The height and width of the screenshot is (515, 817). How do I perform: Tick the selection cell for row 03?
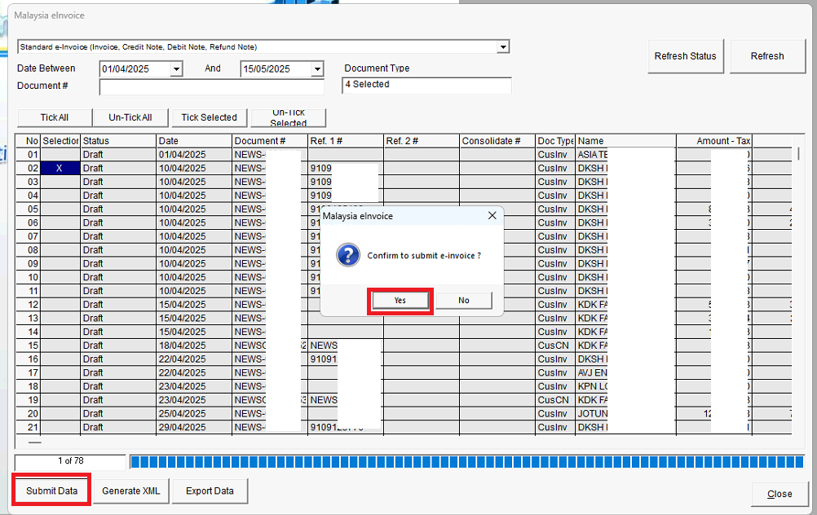[60, 182]
